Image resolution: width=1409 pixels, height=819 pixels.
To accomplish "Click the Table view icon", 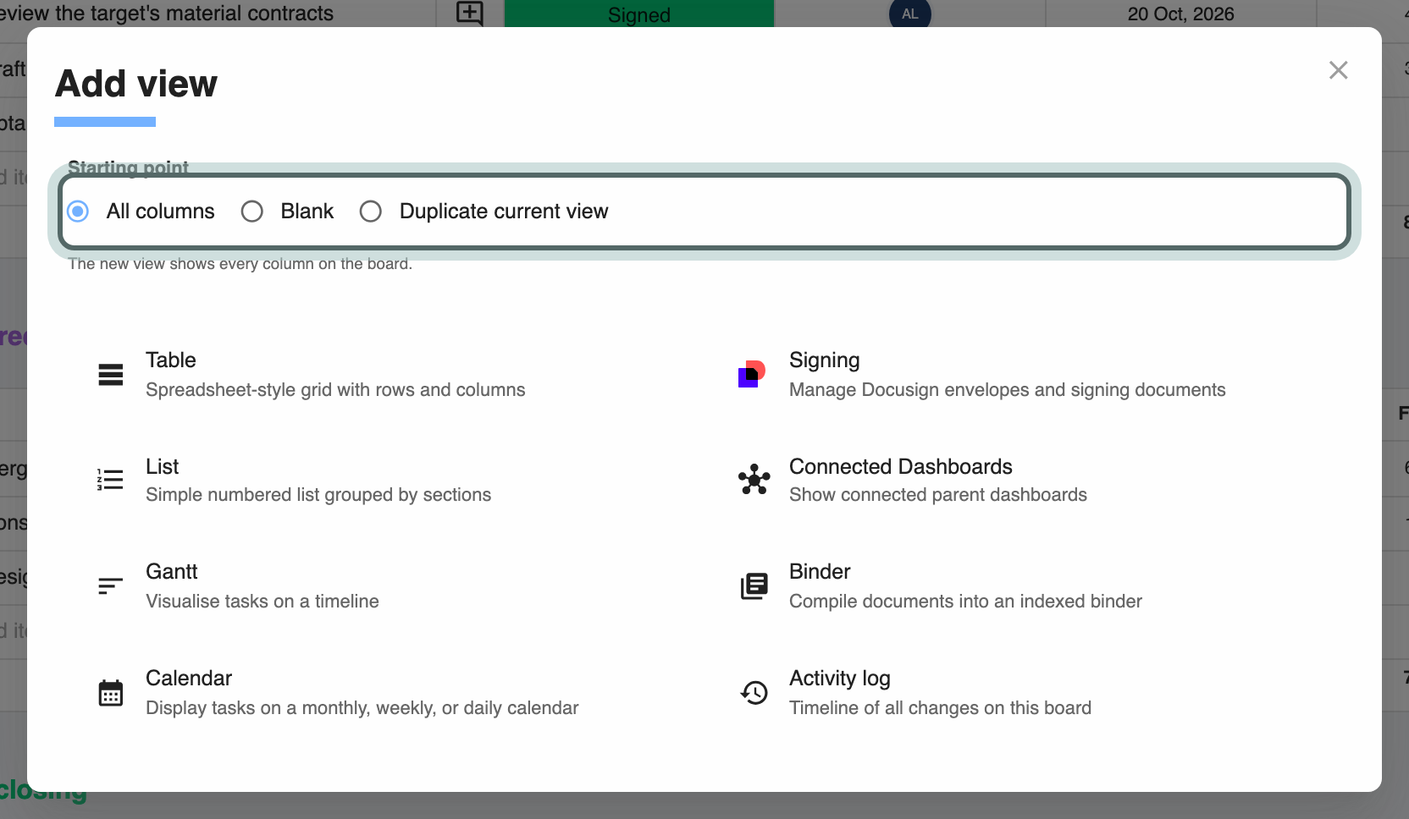I will [x=111, y=374].
